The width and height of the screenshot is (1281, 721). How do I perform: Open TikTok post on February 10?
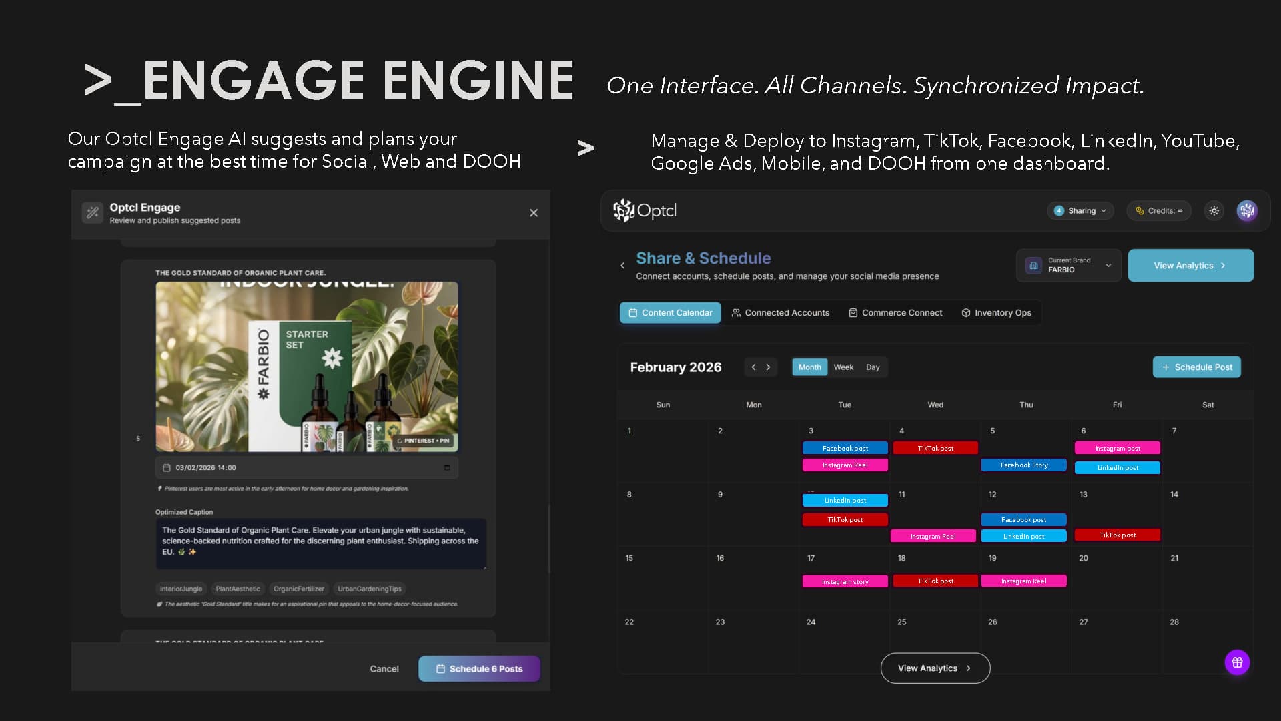tap(845, 520)
